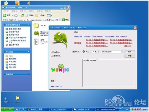The width and height of the screenshot is (149, 112).
Task: Open the zh-CHS folder
Action: point(36,26)
